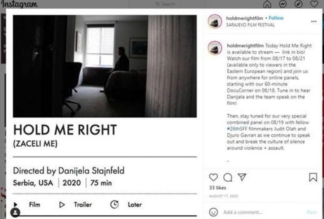
Task: Click the tagged people icon on the photo
Action: [x=15, y=213]
